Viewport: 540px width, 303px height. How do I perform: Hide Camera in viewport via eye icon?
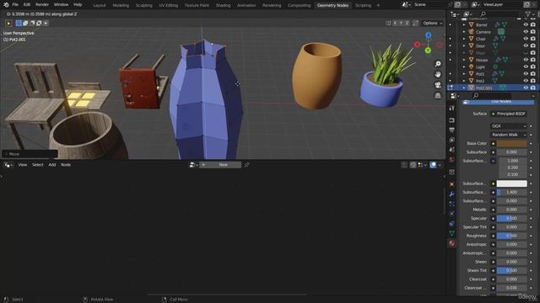pyautogui.click(x=526, y=32)
